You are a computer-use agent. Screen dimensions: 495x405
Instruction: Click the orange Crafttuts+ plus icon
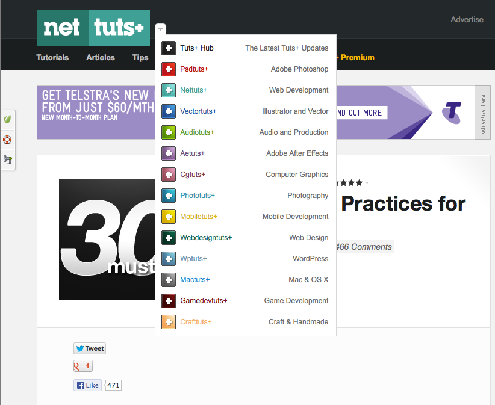[169, 322]
